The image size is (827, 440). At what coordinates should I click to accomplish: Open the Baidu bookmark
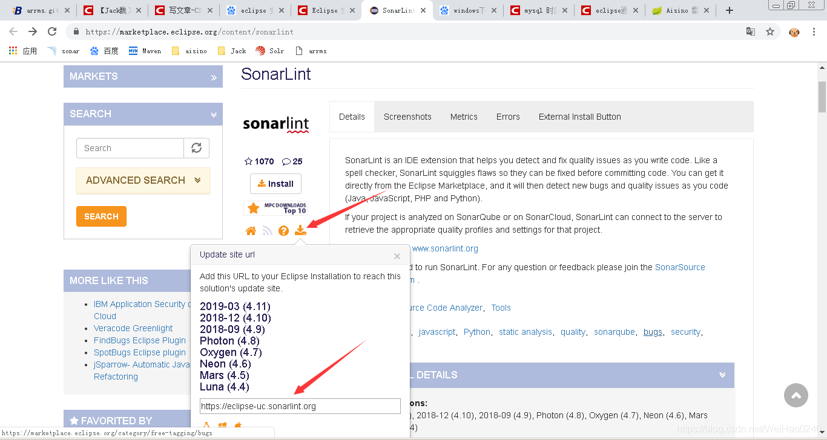click(104, 51)
